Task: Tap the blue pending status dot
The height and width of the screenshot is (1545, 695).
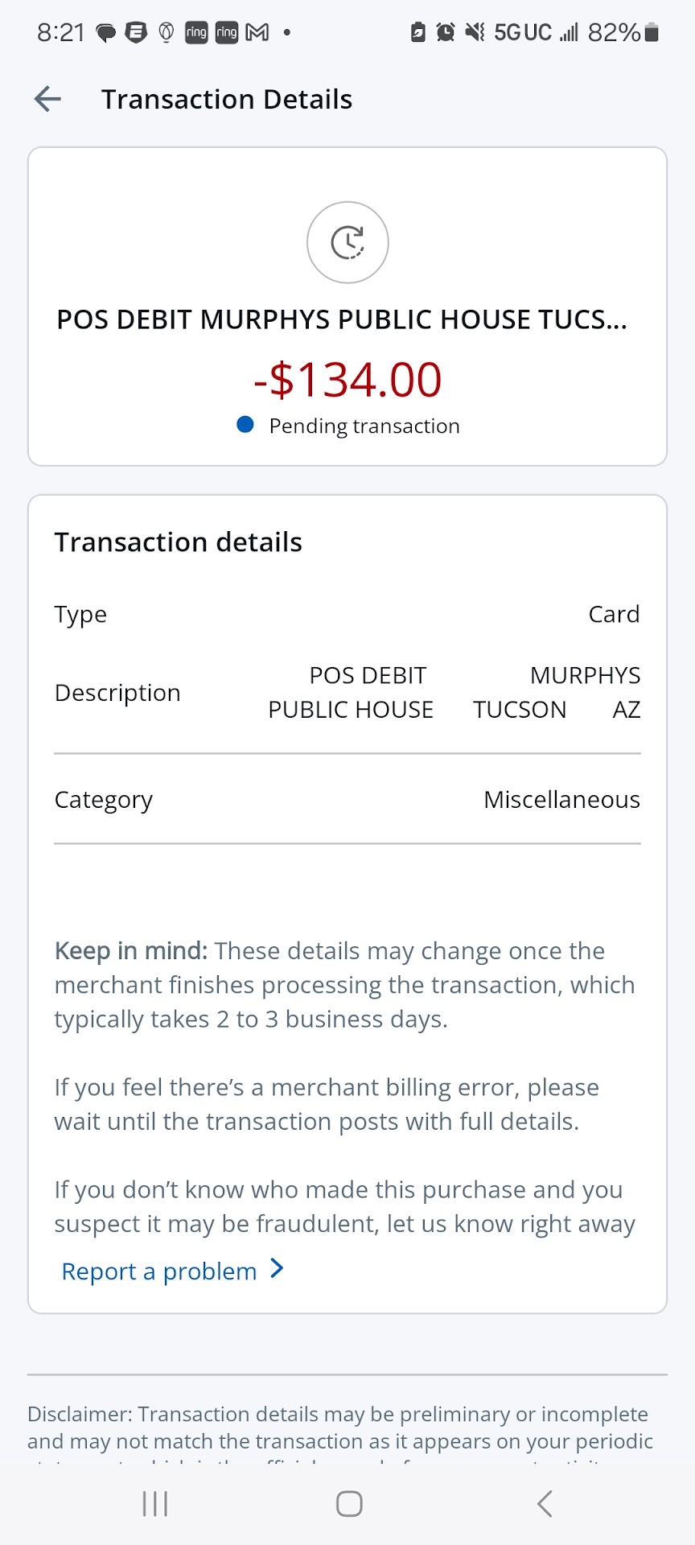Action: pos(245,425)
